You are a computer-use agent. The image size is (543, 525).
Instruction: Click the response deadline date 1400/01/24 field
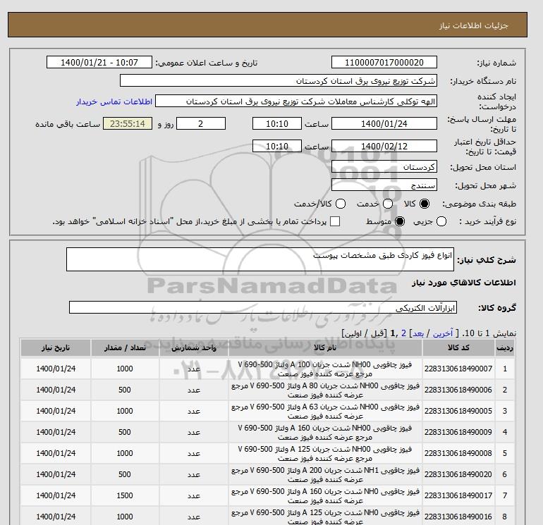click(x=384, y=123)
